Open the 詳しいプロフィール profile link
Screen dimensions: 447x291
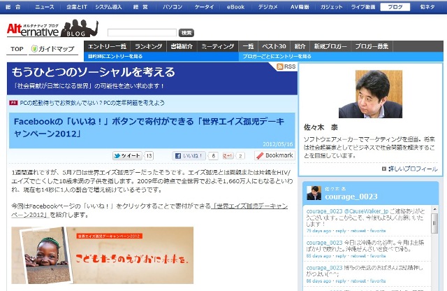coord(411,169)
